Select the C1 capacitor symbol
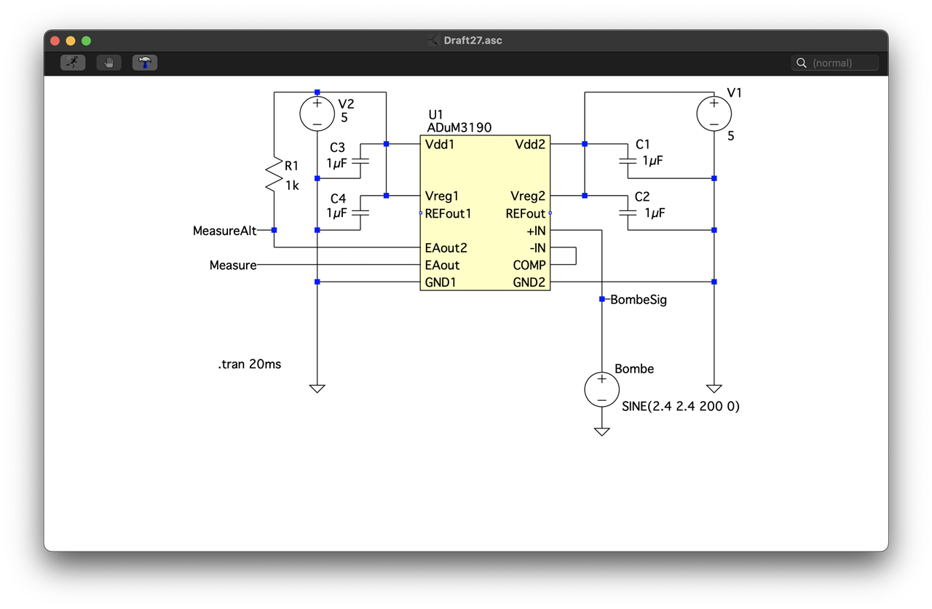Viewport: 932px width, 609px height. 628,162
